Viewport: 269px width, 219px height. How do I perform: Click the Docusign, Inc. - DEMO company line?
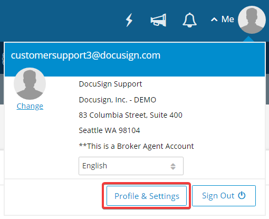[x=118, y=100]
